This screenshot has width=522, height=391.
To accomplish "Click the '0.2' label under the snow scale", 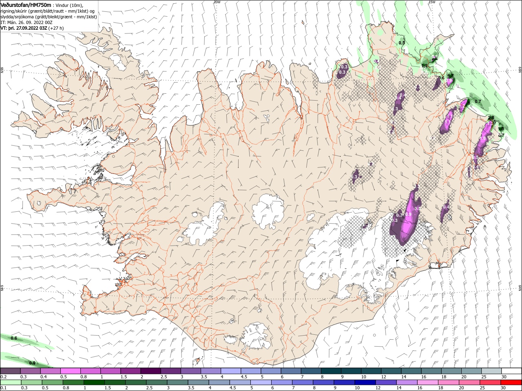I will pyautogui.click(x=3, y=377).
